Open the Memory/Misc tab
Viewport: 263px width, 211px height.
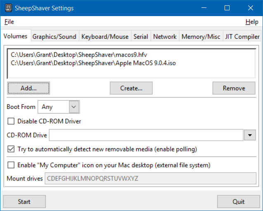click(x=201, y=37)
